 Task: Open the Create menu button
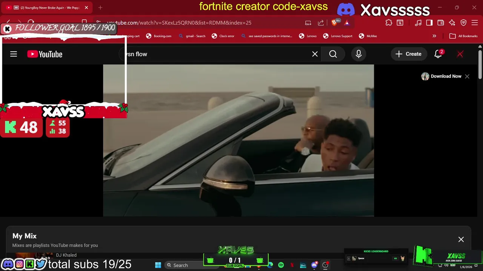(409, 54)
